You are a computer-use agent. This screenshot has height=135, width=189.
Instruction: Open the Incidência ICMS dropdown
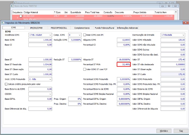click(40, 35)
